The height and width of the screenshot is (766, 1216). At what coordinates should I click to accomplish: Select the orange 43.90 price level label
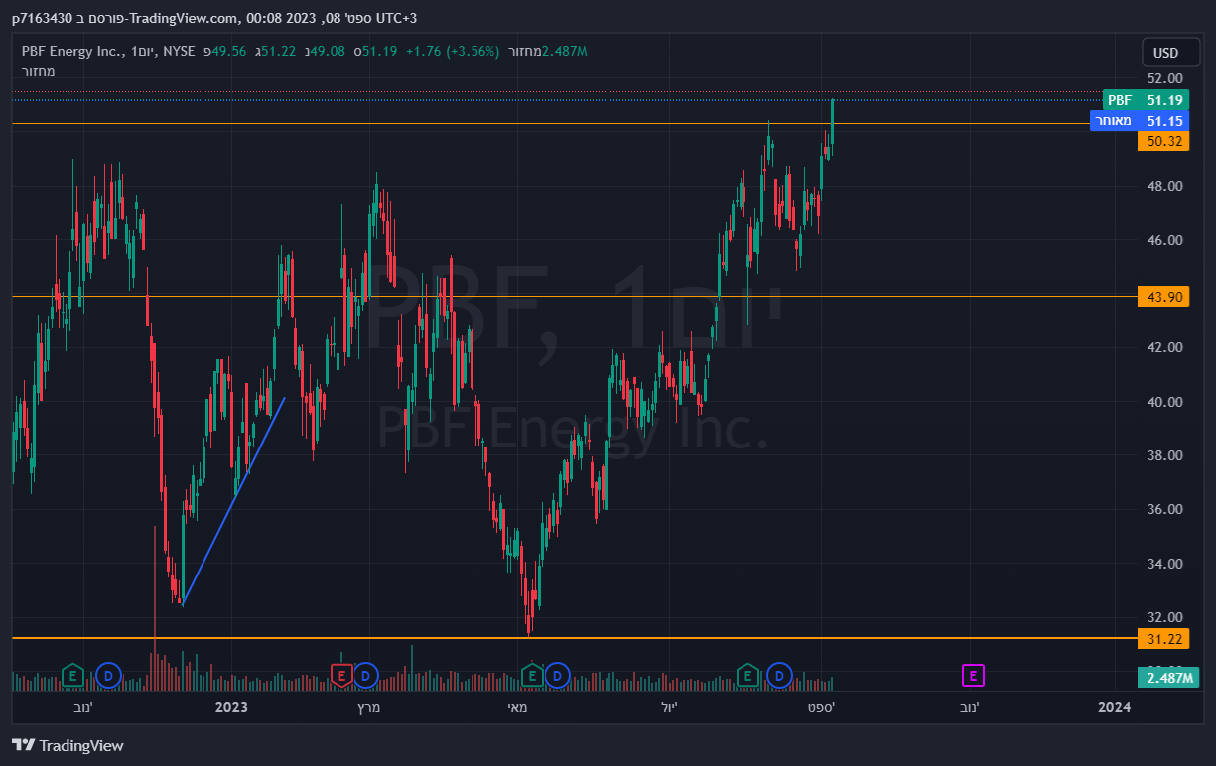(1162, 297)
